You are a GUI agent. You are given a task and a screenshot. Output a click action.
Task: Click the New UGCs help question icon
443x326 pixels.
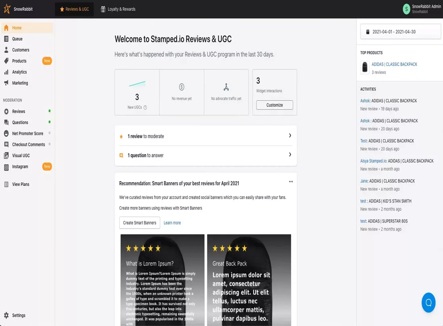145,107
